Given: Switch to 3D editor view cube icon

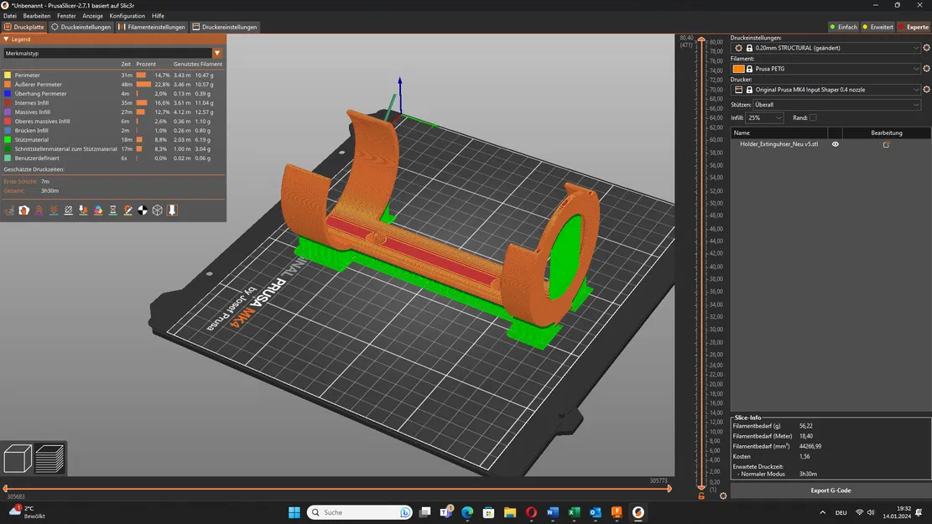Looking at the screenshot, I should click(x=18, y=459).
